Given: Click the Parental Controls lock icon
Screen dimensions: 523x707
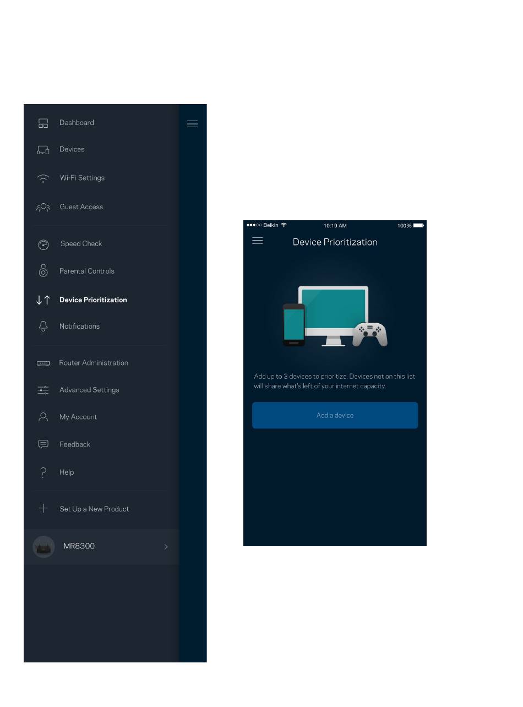Looking at the screenshot, I should tap(43, 271).
